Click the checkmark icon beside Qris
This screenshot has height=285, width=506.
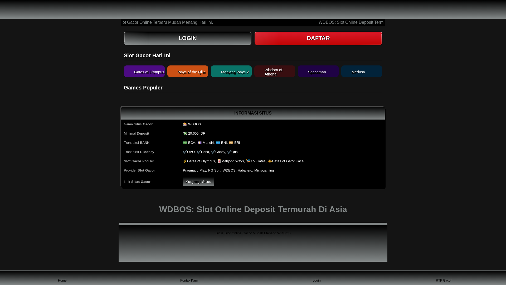coord(229,152)
